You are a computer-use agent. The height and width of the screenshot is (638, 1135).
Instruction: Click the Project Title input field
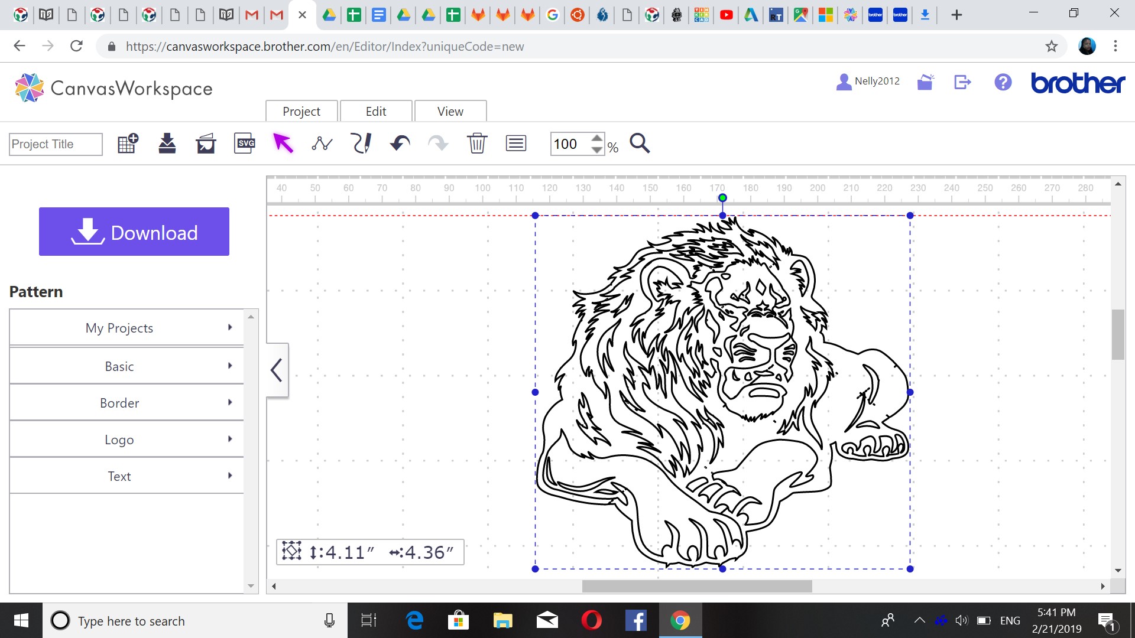pyautogui.click(x=56, y=144)
